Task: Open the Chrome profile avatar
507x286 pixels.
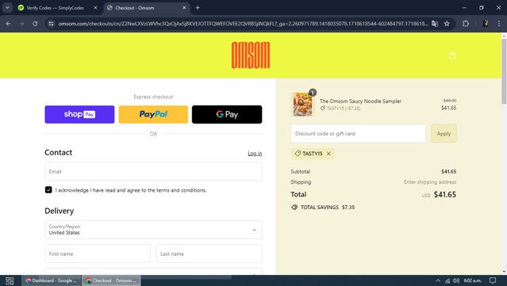Action: tap(486, 24)
